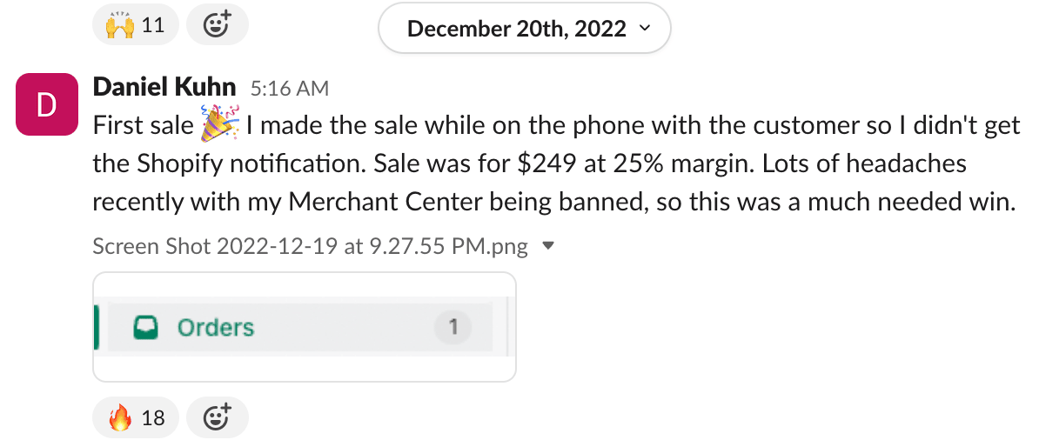Toggle the fire reaction with 18
This screenshot has height=440, width=1039.
coord(135,418)
